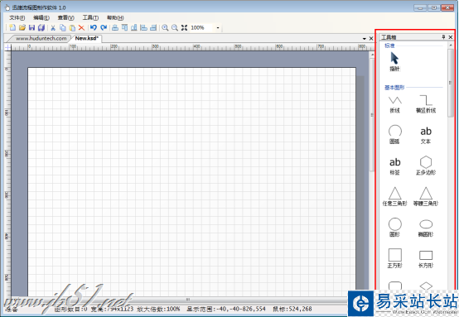Click the Save All multi-disk icon
Image resolution: width=459 pixels, height=317 pixels.
click(x=41, y=27)
